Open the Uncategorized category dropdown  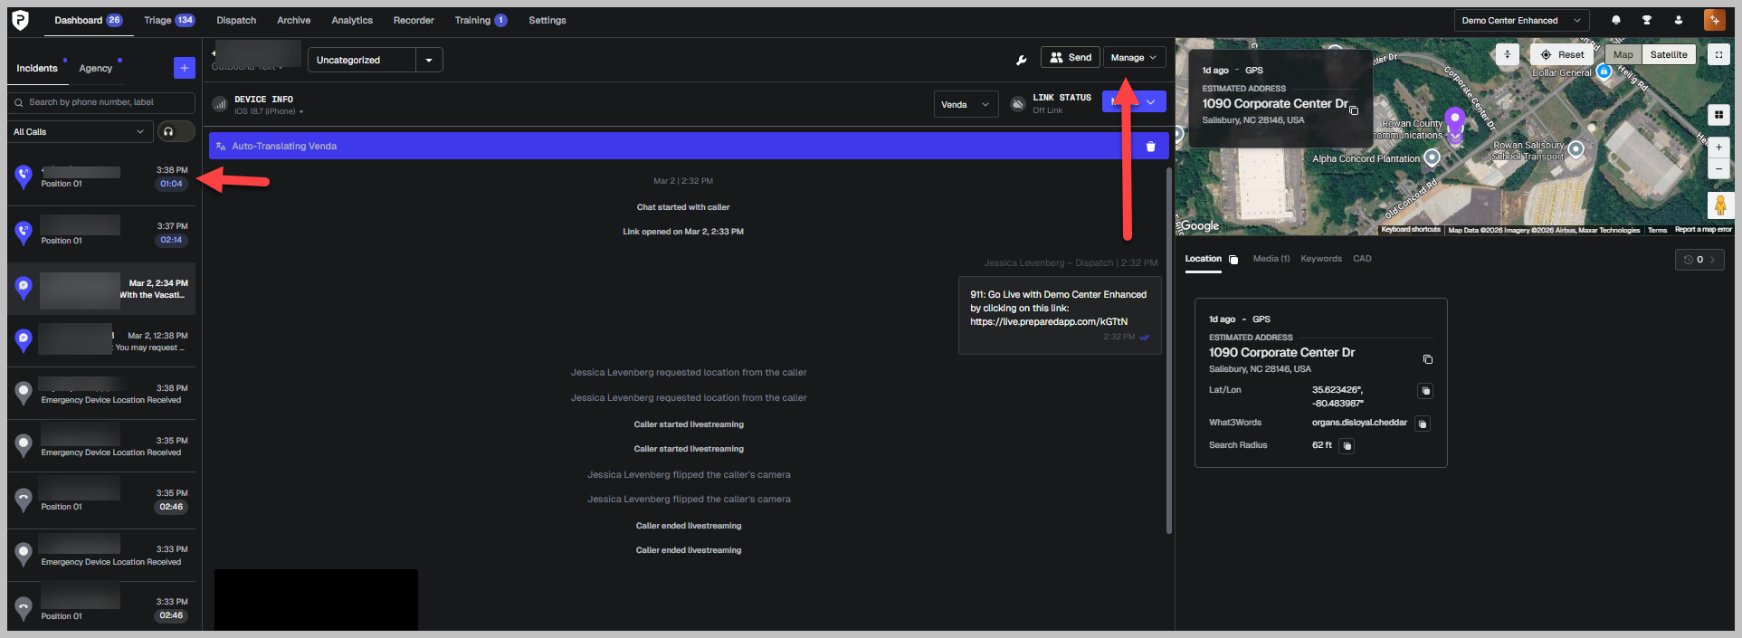[375, 60]
